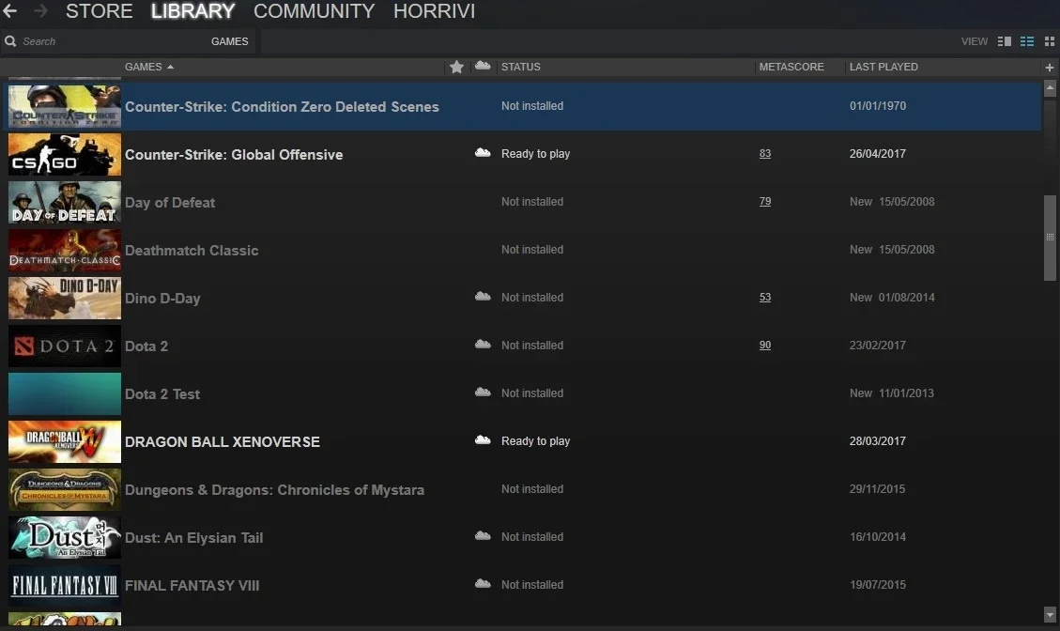The image size is (1060, 631).
Task: Click cloud icon in Dino D-Day row
Action: point(483,296)
